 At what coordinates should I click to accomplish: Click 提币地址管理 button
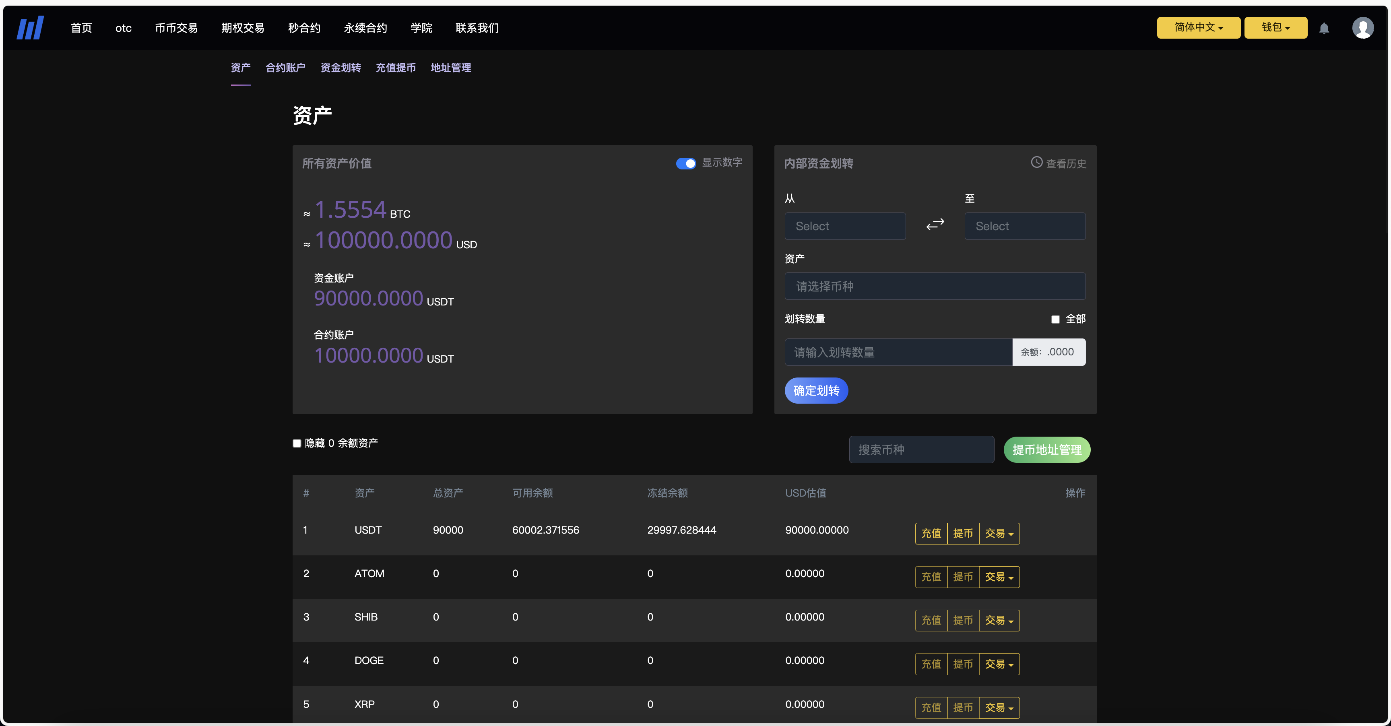coord(1047,450)
